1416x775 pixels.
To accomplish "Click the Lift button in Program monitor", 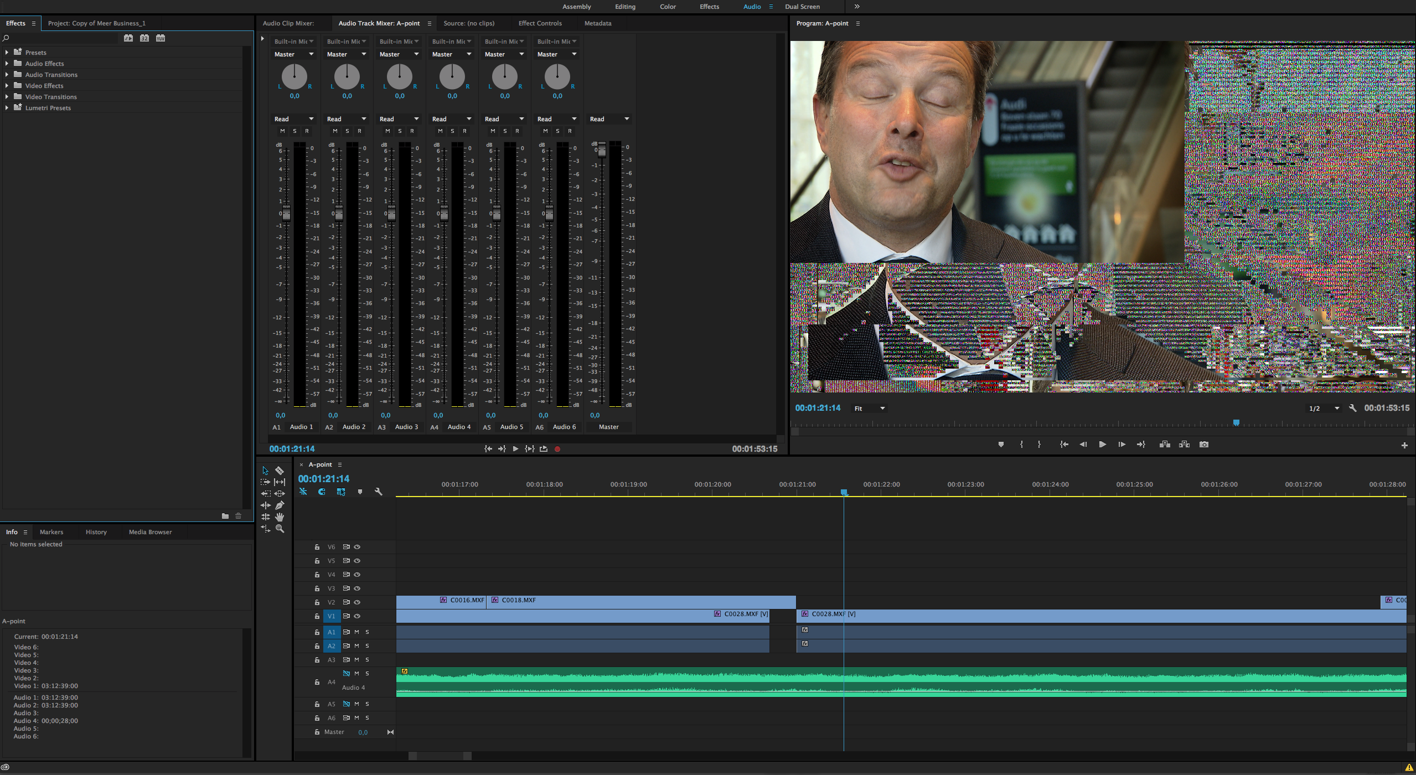I will [x=1165, y=445].
